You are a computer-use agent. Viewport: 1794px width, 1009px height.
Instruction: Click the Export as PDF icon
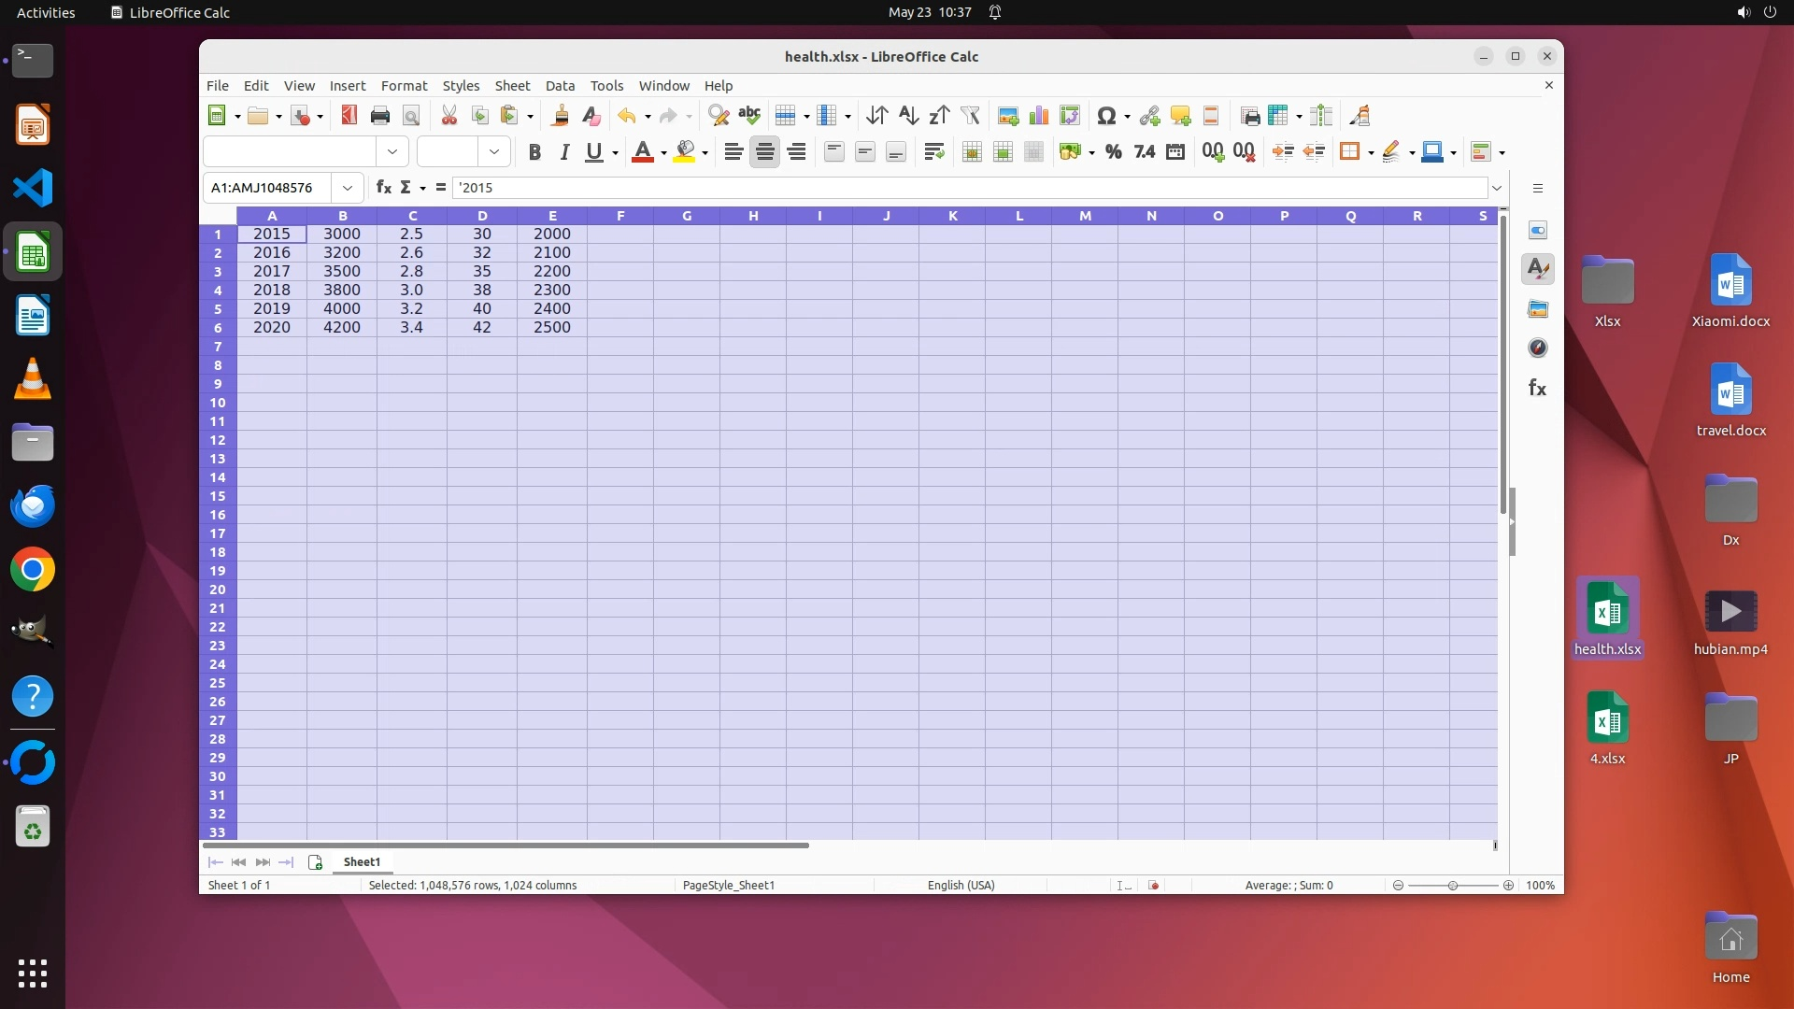(349, 116)
